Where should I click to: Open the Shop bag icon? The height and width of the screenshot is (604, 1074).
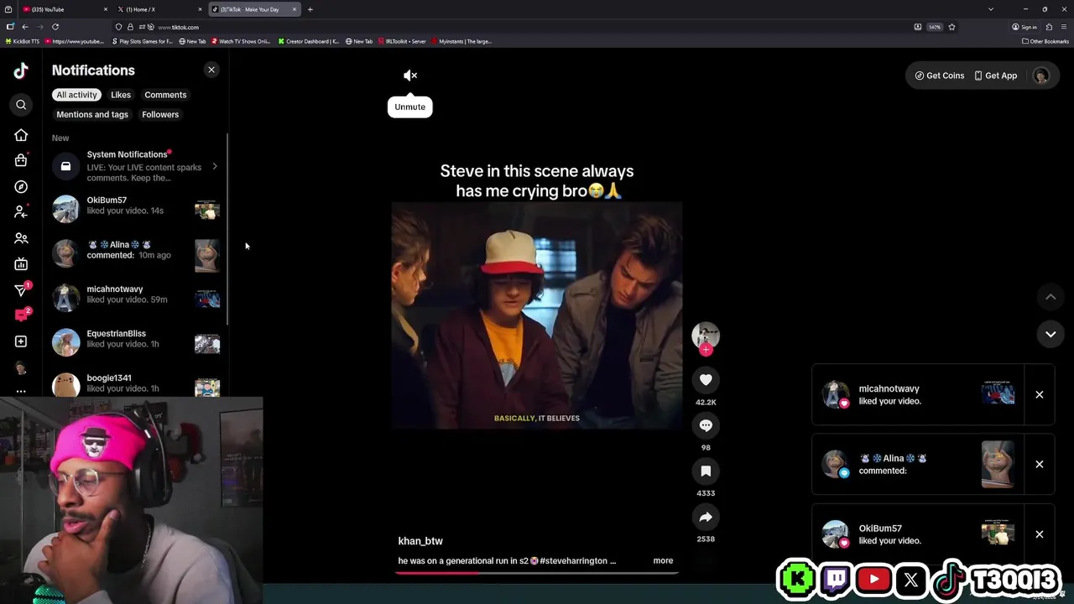tap(21, 160)
